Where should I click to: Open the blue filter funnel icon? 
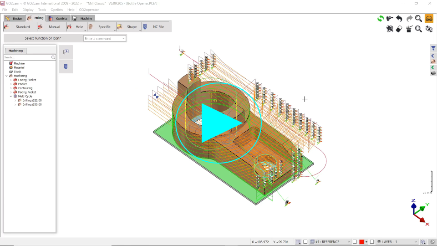pos(433,48)
